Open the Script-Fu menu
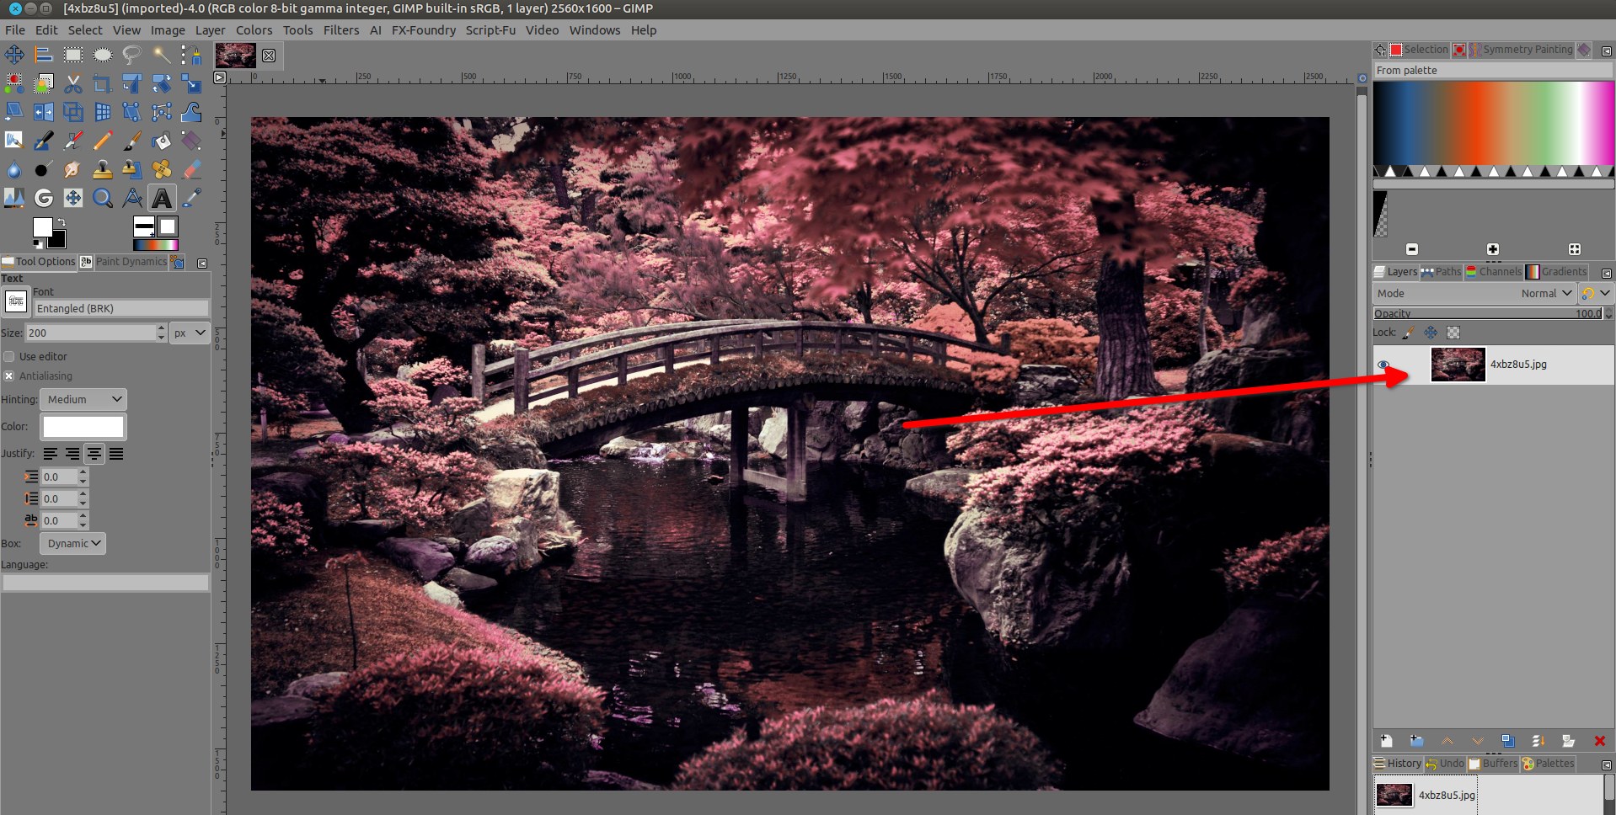 pyautogui.click(x=490, y=30)
